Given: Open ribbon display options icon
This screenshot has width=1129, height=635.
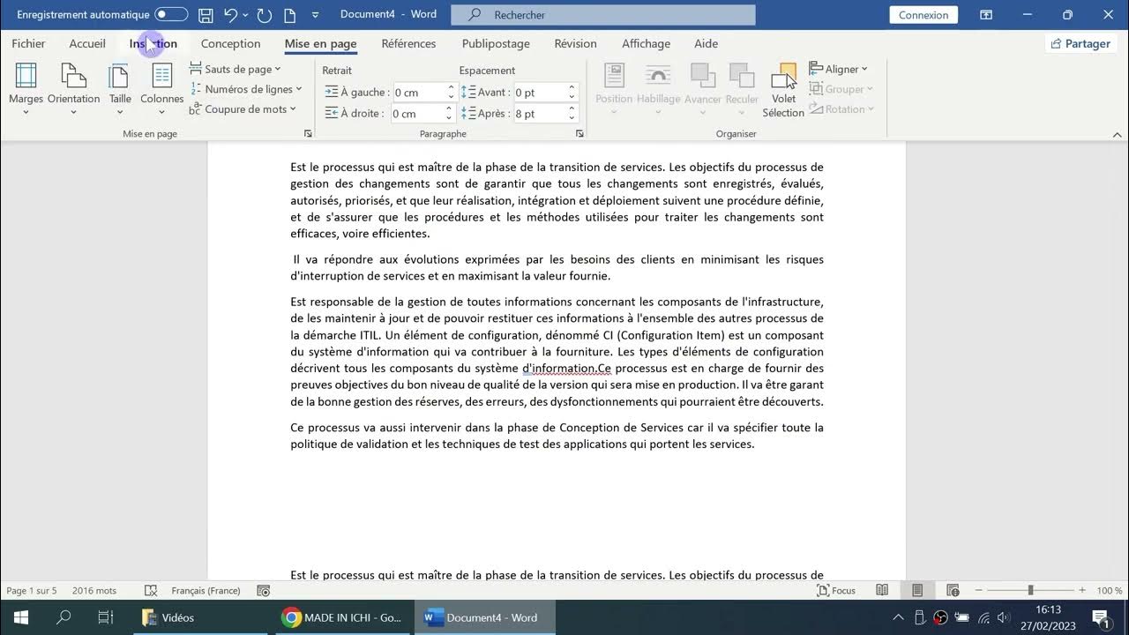Looking at the screenshot, I should click(986, 15).
